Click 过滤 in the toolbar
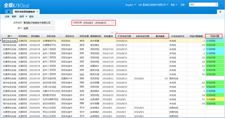 tap(7, 16)
